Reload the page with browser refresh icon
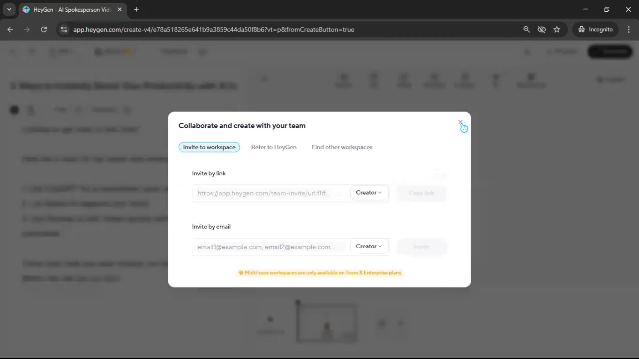The width and height of the screenshot is (639, 359). [44, 30]
